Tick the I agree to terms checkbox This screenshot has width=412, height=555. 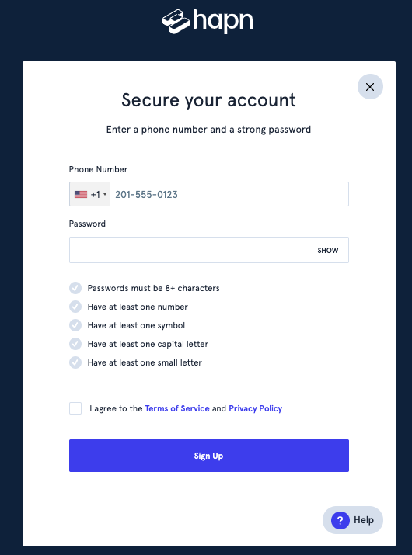tap(75, 408)
